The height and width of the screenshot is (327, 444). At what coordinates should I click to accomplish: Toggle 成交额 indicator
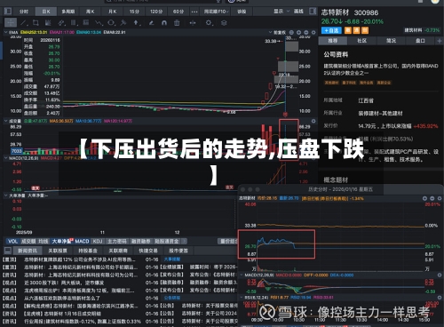[28, 242]
